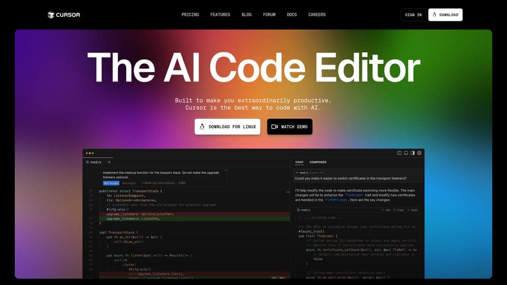The width and height of the screenshot is (507, 285).
Task: Toggle the secondary sidebar layout icon
Action: pos(412,153)
